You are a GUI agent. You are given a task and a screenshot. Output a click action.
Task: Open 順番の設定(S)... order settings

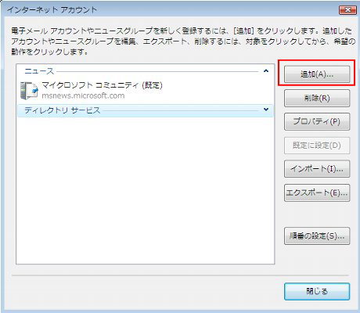[317, 236]
